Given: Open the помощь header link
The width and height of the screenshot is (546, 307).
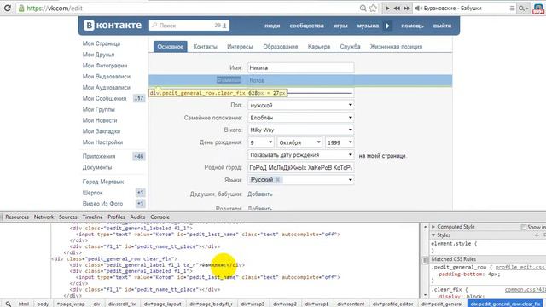Looking at the screenshot, I should (412, 26).
